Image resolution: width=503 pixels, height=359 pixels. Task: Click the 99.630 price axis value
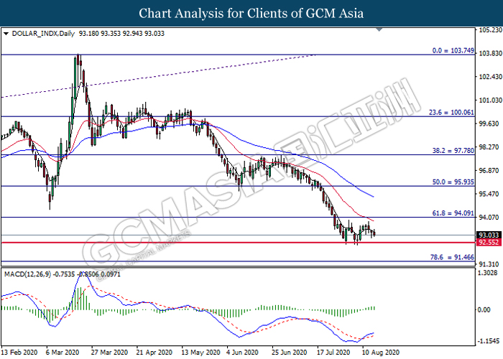coord(490,123)
